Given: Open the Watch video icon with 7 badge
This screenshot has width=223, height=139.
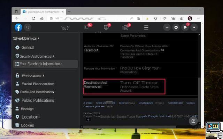Looking at the screenshot, I should (x=106, y=27).
